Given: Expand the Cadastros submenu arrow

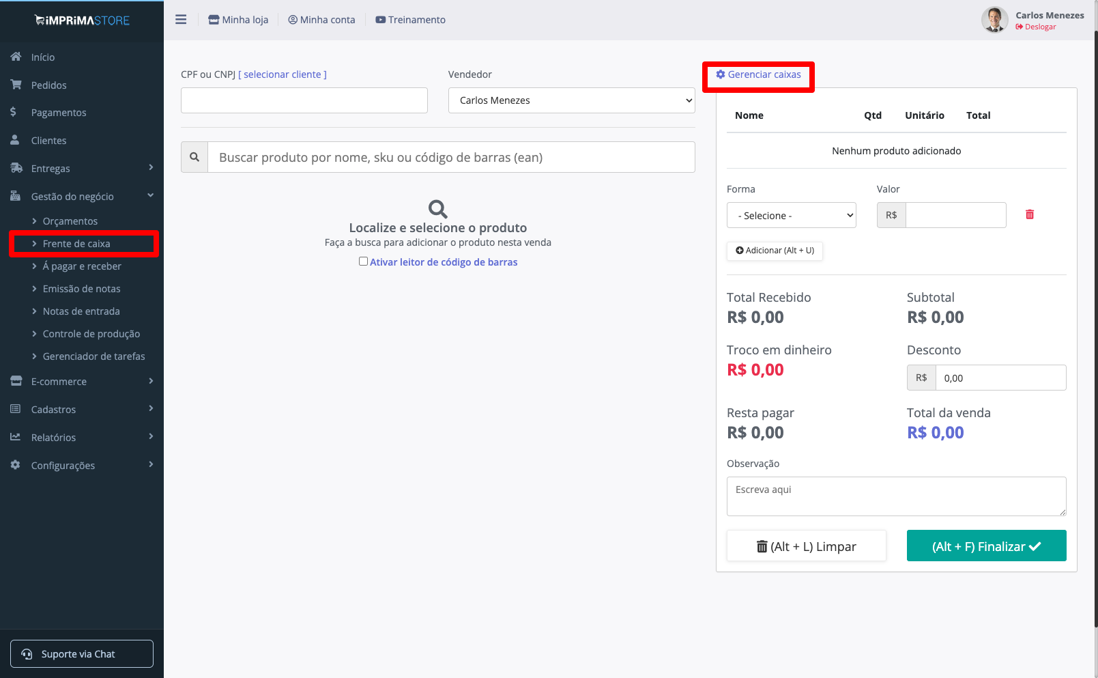Looking at the screenshot, I should (151, 408).
